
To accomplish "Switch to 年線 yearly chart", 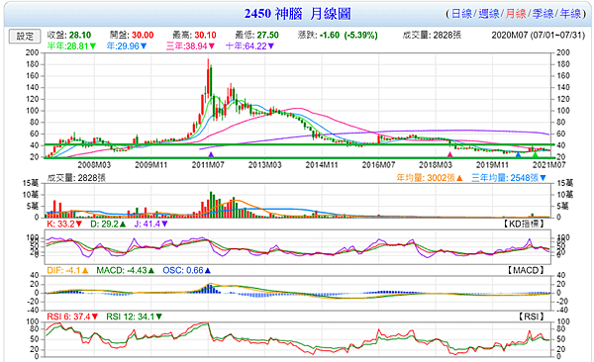I will pyautogui.click(x=570, y=14).
